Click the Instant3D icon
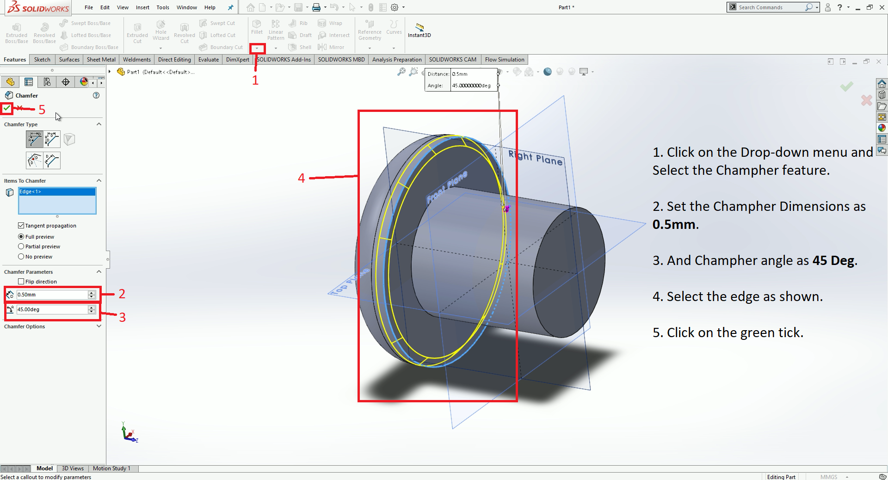Viewport: 888px width, 480px height. pyautogui.click(x=419, y=31)
